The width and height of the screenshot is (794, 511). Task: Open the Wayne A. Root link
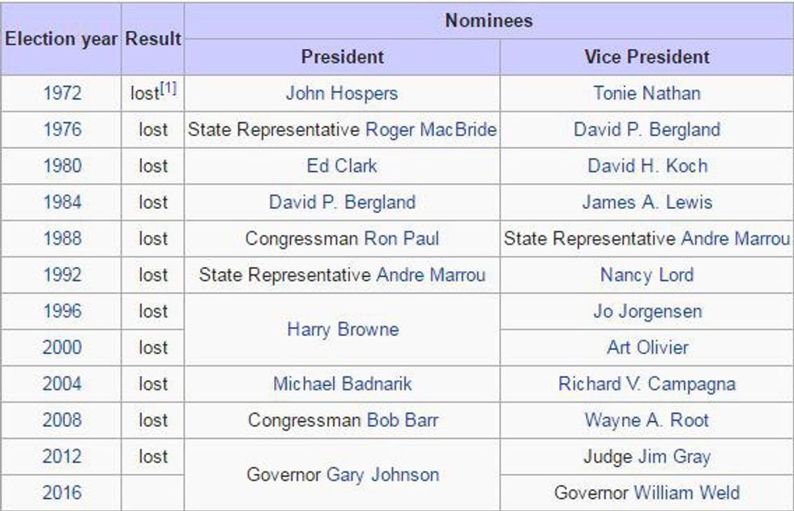click(647, 420)
